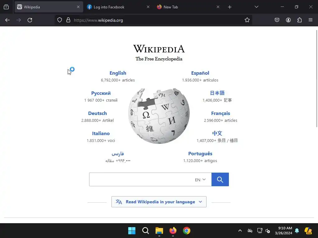Image resolution: width=318 pixels, height=238 pixels.
Task: Click the blue magnifier search button
Action: pos(220,179)
